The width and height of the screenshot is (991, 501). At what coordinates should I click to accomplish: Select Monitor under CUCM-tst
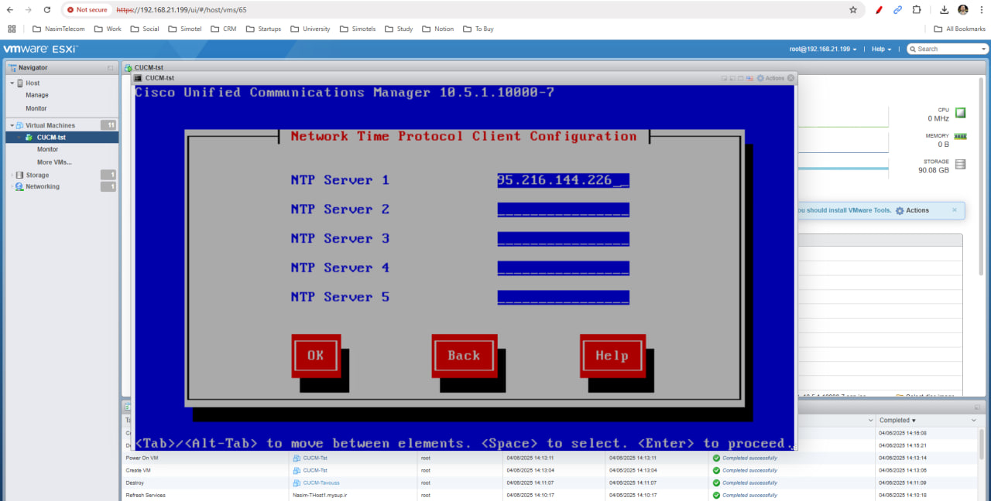click(x=48, y=149)
